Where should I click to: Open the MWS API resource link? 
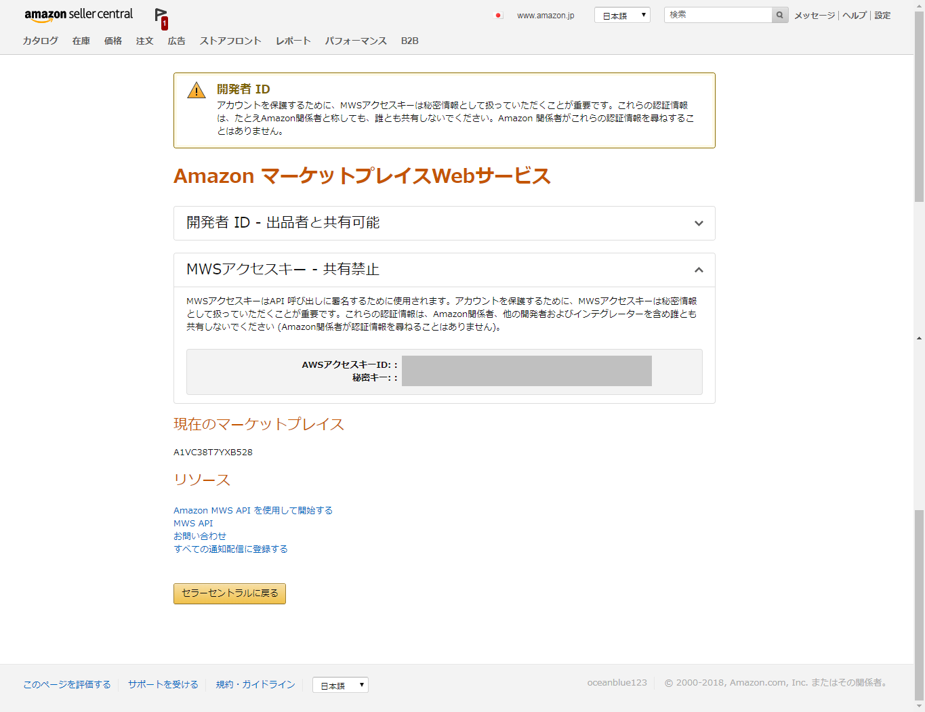[193, 523]
